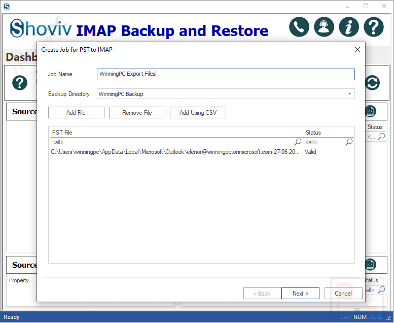Click the SCRL indicator in status bar
Image resolution: width=394 pixels, height=323 pixels.
point(376,317)
